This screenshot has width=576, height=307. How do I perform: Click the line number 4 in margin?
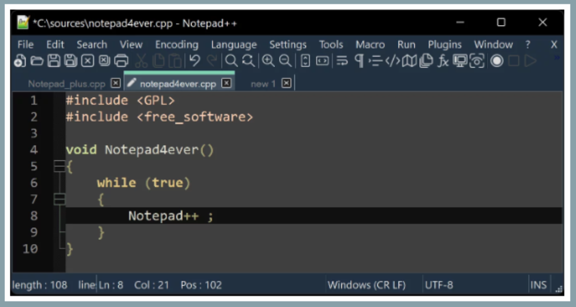[34, 150]
